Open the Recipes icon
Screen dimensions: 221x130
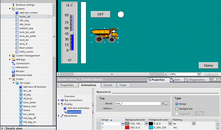tap(13, 71)
